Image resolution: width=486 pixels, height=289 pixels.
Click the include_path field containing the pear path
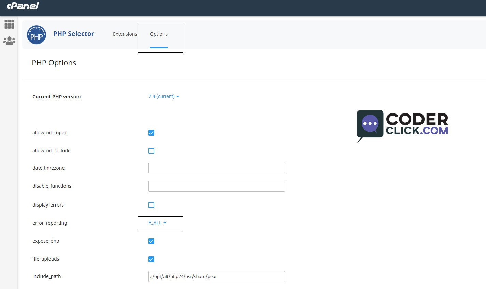(x=216, y=276)
